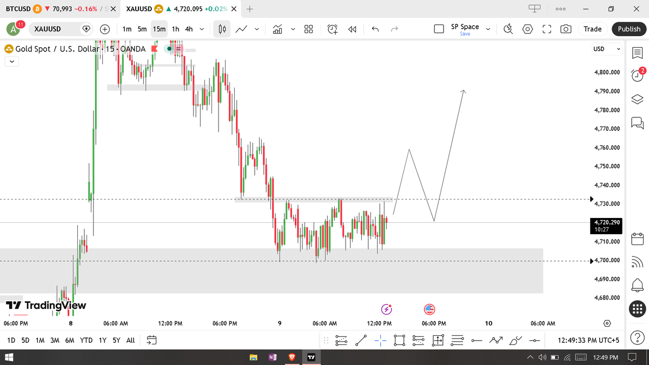The width and height of the screenshot is (649, 365).
Task: Set date range to All
Action: (x=130, y=340)
